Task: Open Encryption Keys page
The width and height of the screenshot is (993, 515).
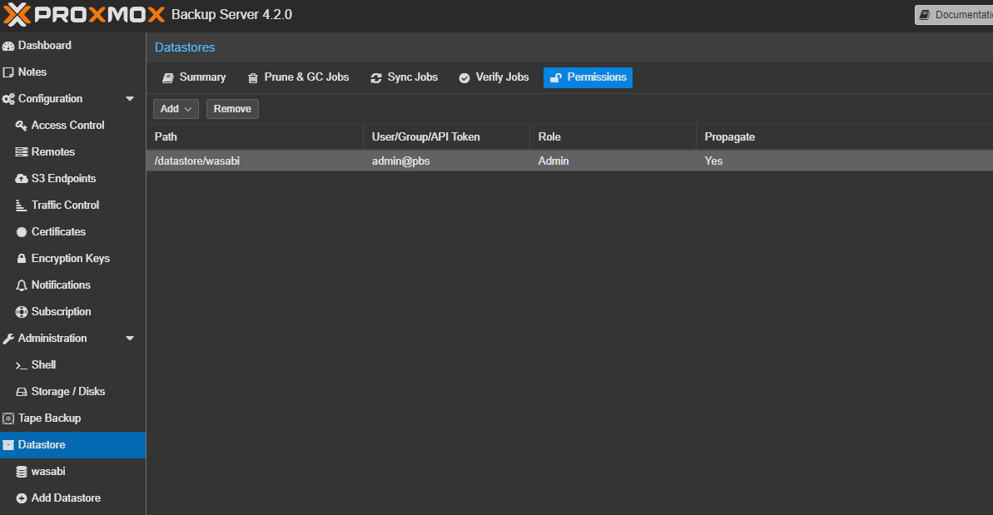Action: click(72, 258)
